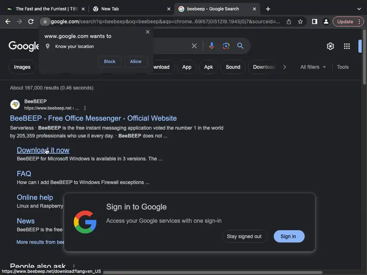Show more filter chips with arrow

[x=285, y=67]
